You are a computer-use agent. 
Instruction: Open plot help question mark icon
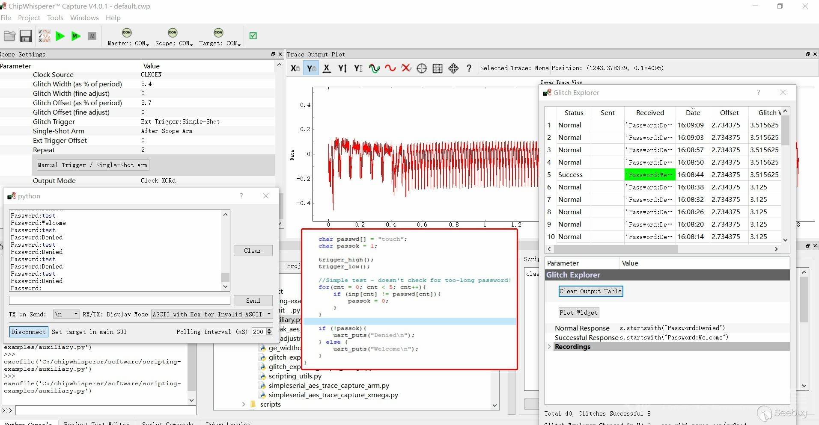click(469, 68)
